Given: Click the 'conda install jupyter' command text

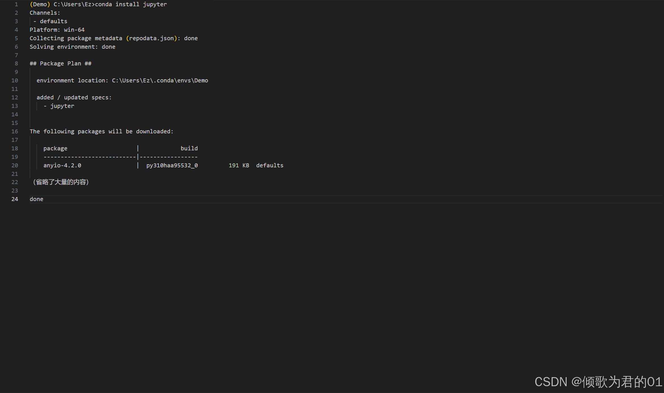Looking at the screenshot, I should coord(131,4).
